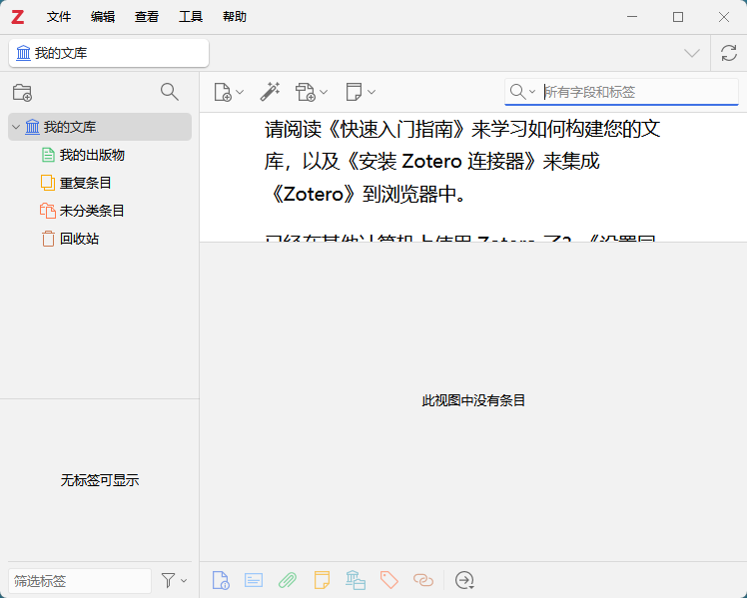Open the 《快速入门指南》 link

(395, 129)
